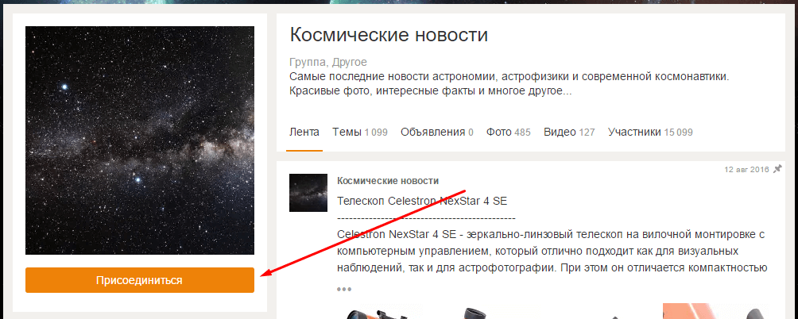The width and height of the screenshot is (798, 319).
Task: Switch to the Темы tab
Action: 360,133
